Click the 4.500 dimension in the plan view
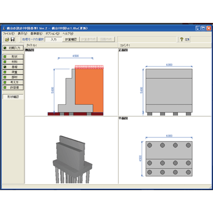 (x=141, y=159)
